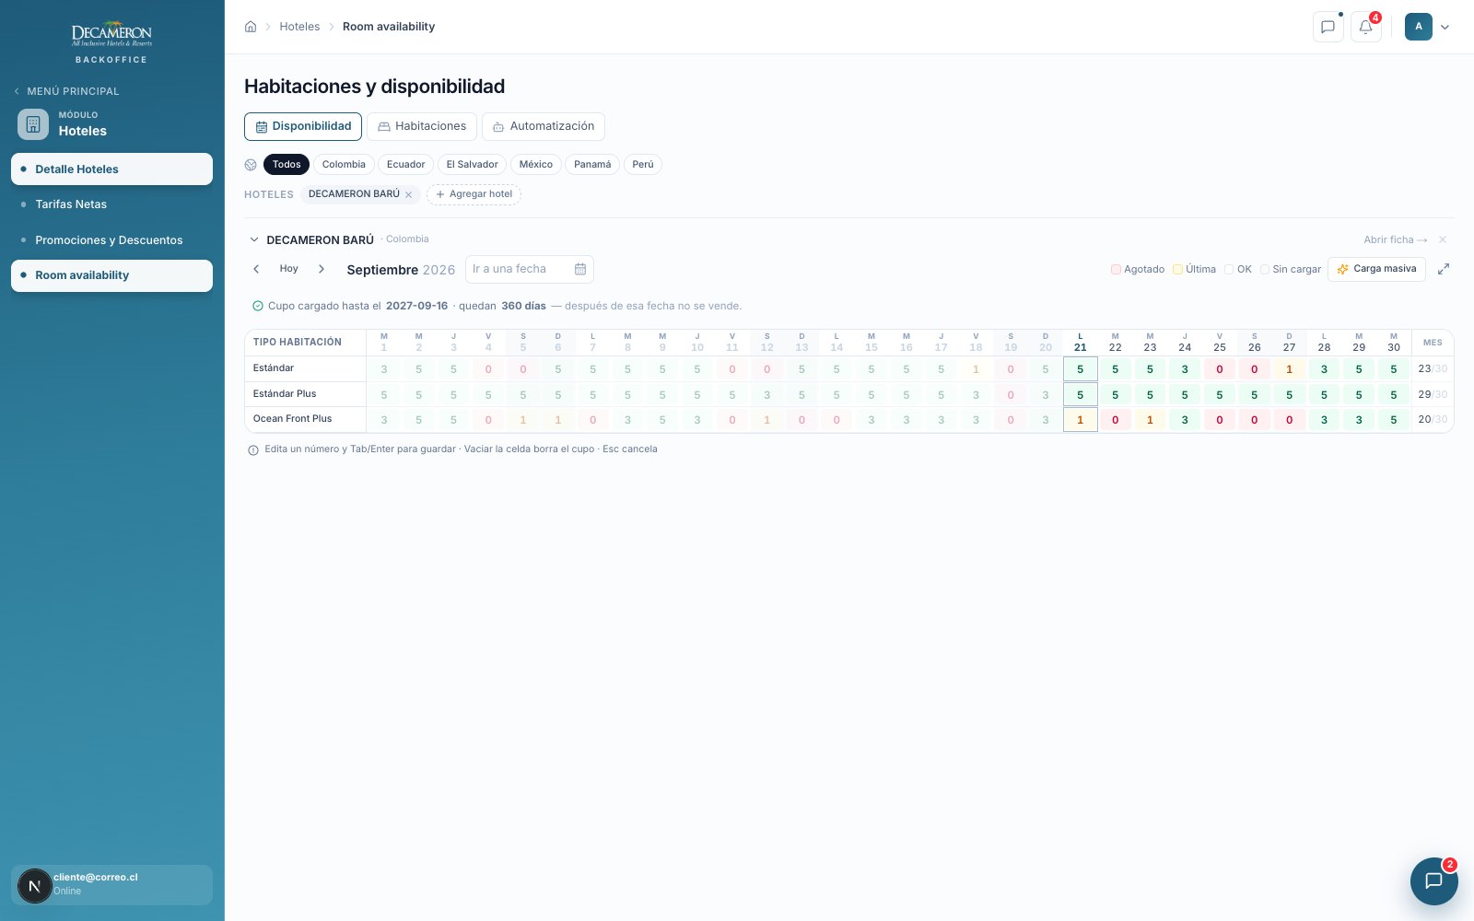Viewport: 1474px width, 921px height.
Task: Open the user account dropdown arrow
Action: (x=1445, y=27)
